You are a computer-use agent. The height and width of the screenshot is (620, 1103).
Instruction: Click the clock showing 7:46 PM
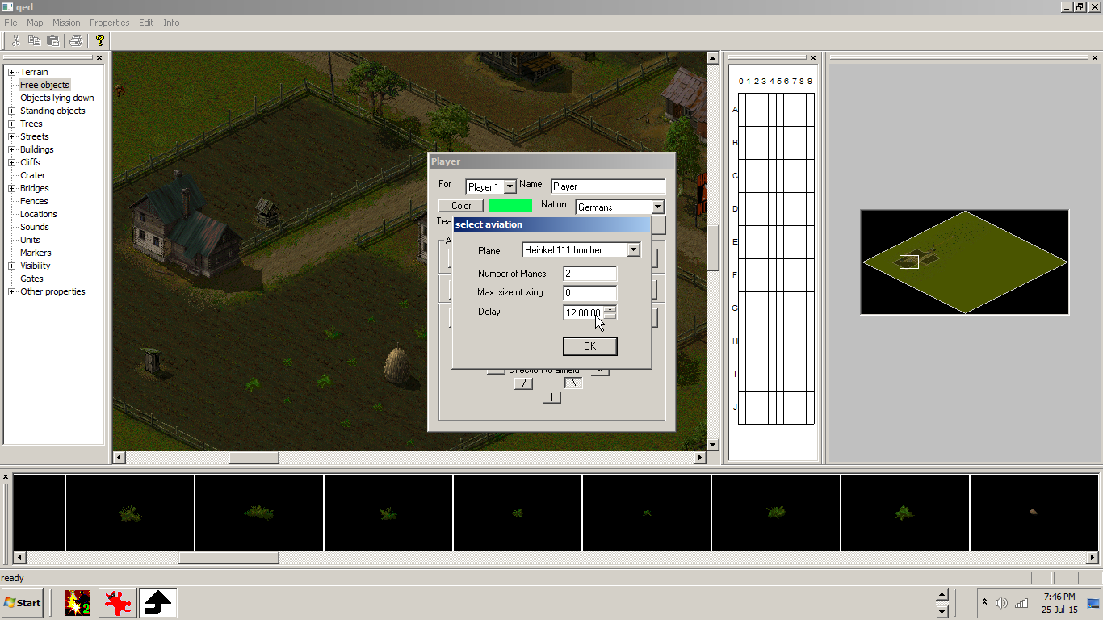point(1059,597)
